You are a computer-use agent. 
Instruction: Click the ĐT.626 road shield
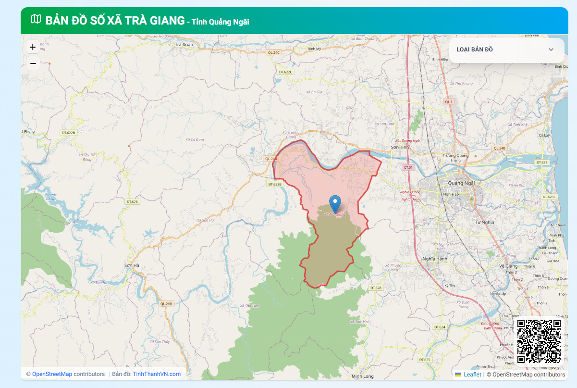point(132,202)
